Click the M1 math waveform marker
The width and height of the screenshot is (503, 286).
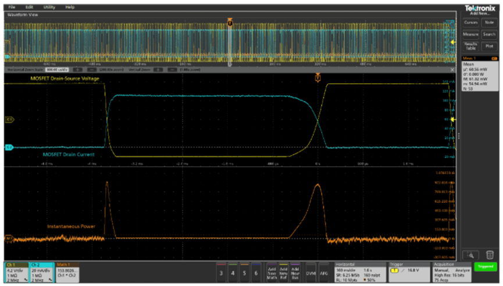[9, 238]
